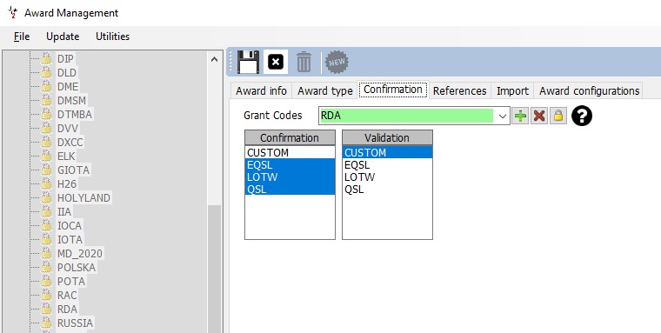661x333 pixels.
Task: Click the black cancel X toolbar icon
Action: [x=276, y=63]
